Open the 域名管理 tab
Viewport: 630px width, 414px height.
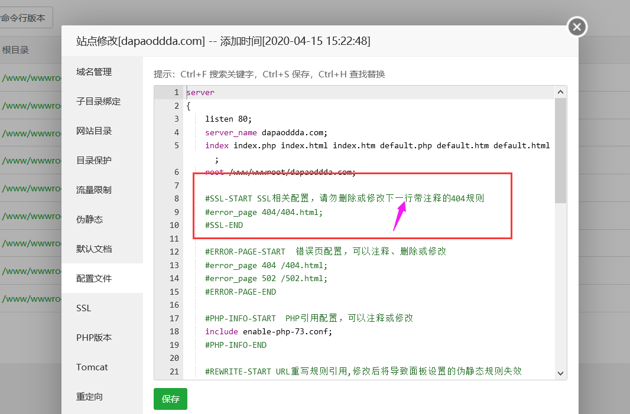(x=94, y=72)
